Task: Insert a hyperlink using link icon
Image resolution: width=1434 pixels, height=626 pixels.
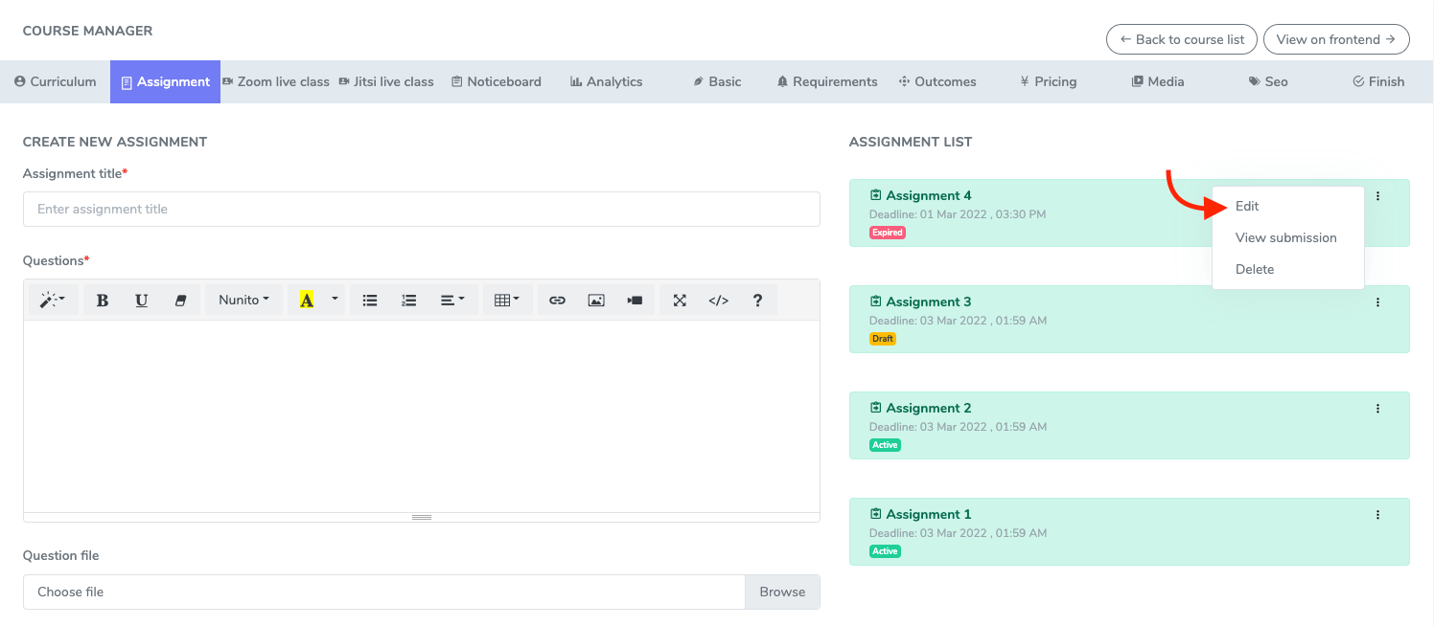Action: click(557, 301)
